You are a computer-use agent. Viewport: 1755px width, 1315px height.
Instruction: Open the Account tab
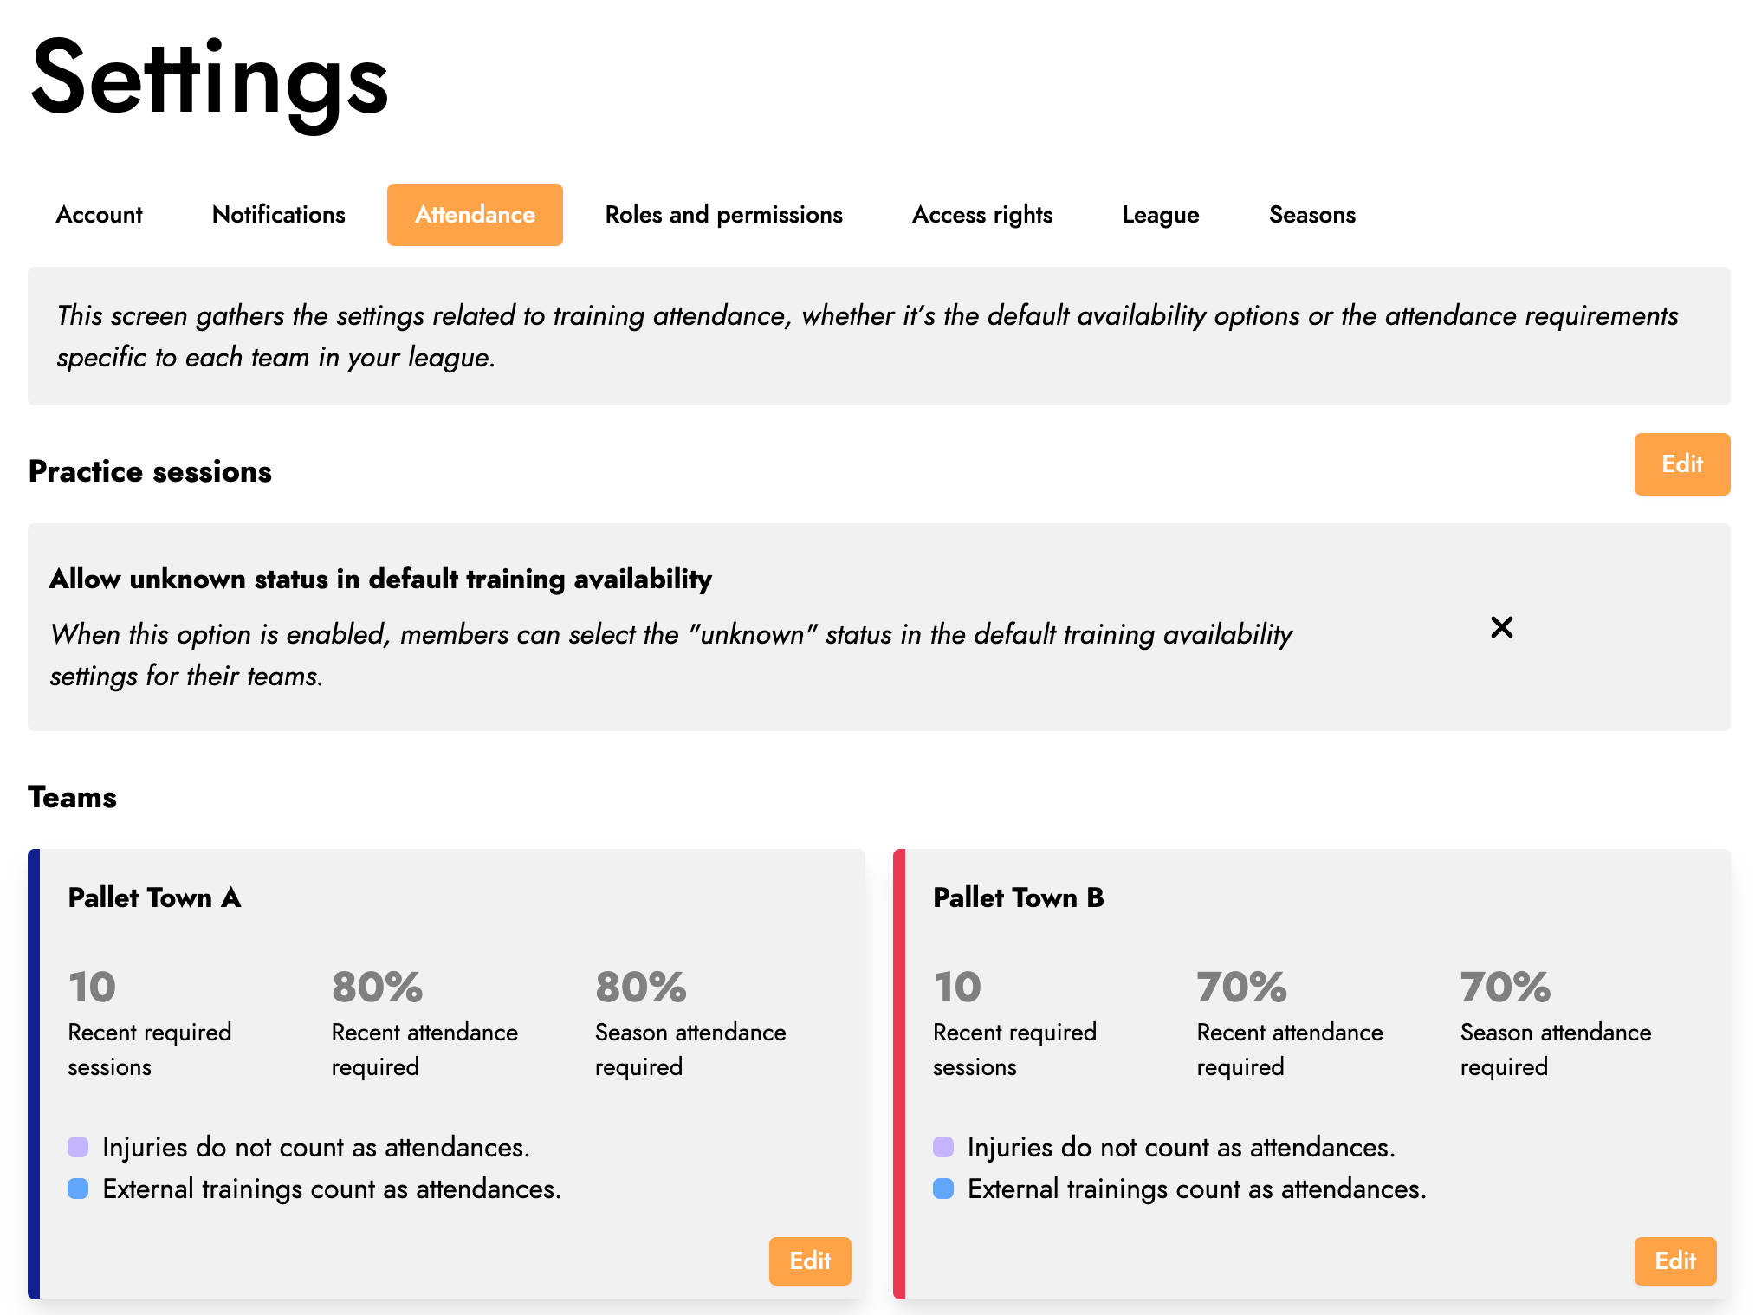(99, 215)
